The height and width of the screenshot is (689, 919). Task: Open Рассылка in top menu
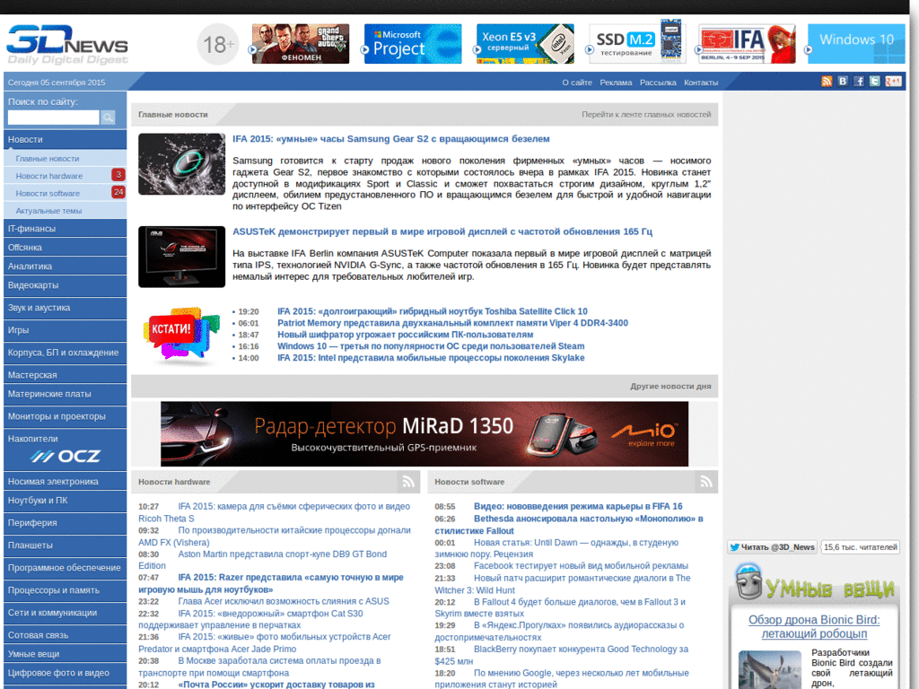click(x=658, y=83)
